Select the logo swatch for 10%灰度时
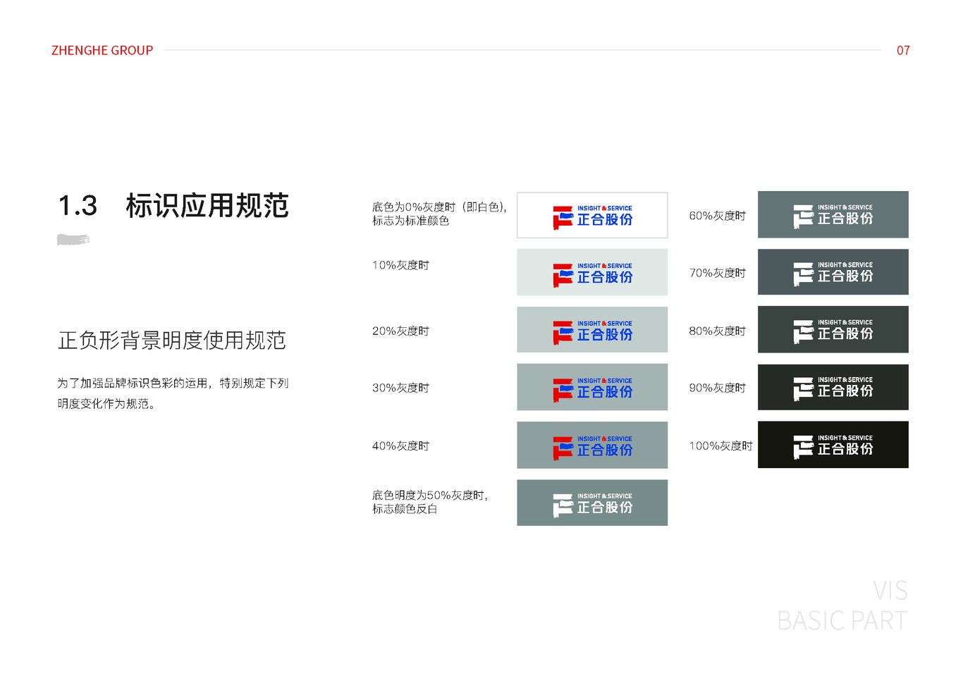 tap(592, 272)
